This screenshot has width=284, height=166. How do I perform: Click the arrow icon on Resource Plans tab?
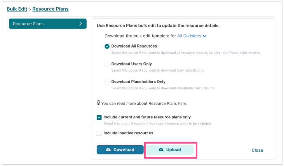tap(80, 24)
